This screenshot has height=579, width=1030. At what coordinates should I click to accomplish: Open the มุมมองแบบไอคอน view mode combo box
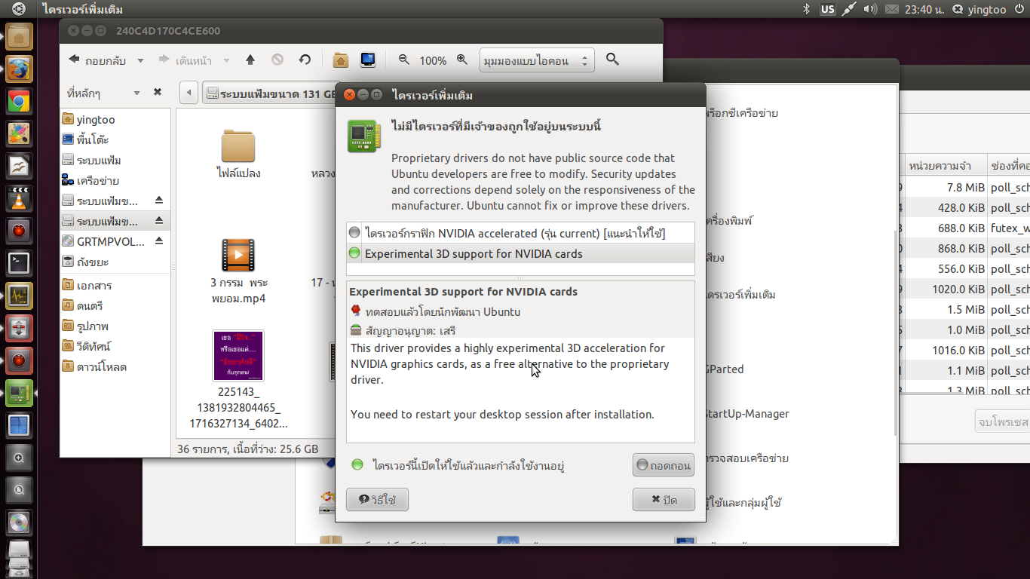[x=537, y=60]
